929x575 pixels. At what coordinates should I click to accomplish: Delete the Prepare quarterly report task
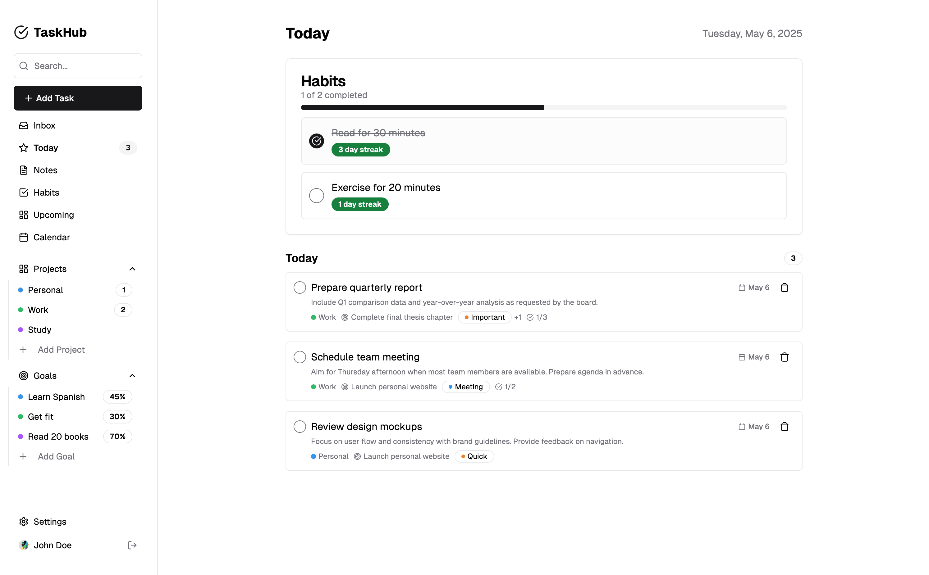coord(784,287)
